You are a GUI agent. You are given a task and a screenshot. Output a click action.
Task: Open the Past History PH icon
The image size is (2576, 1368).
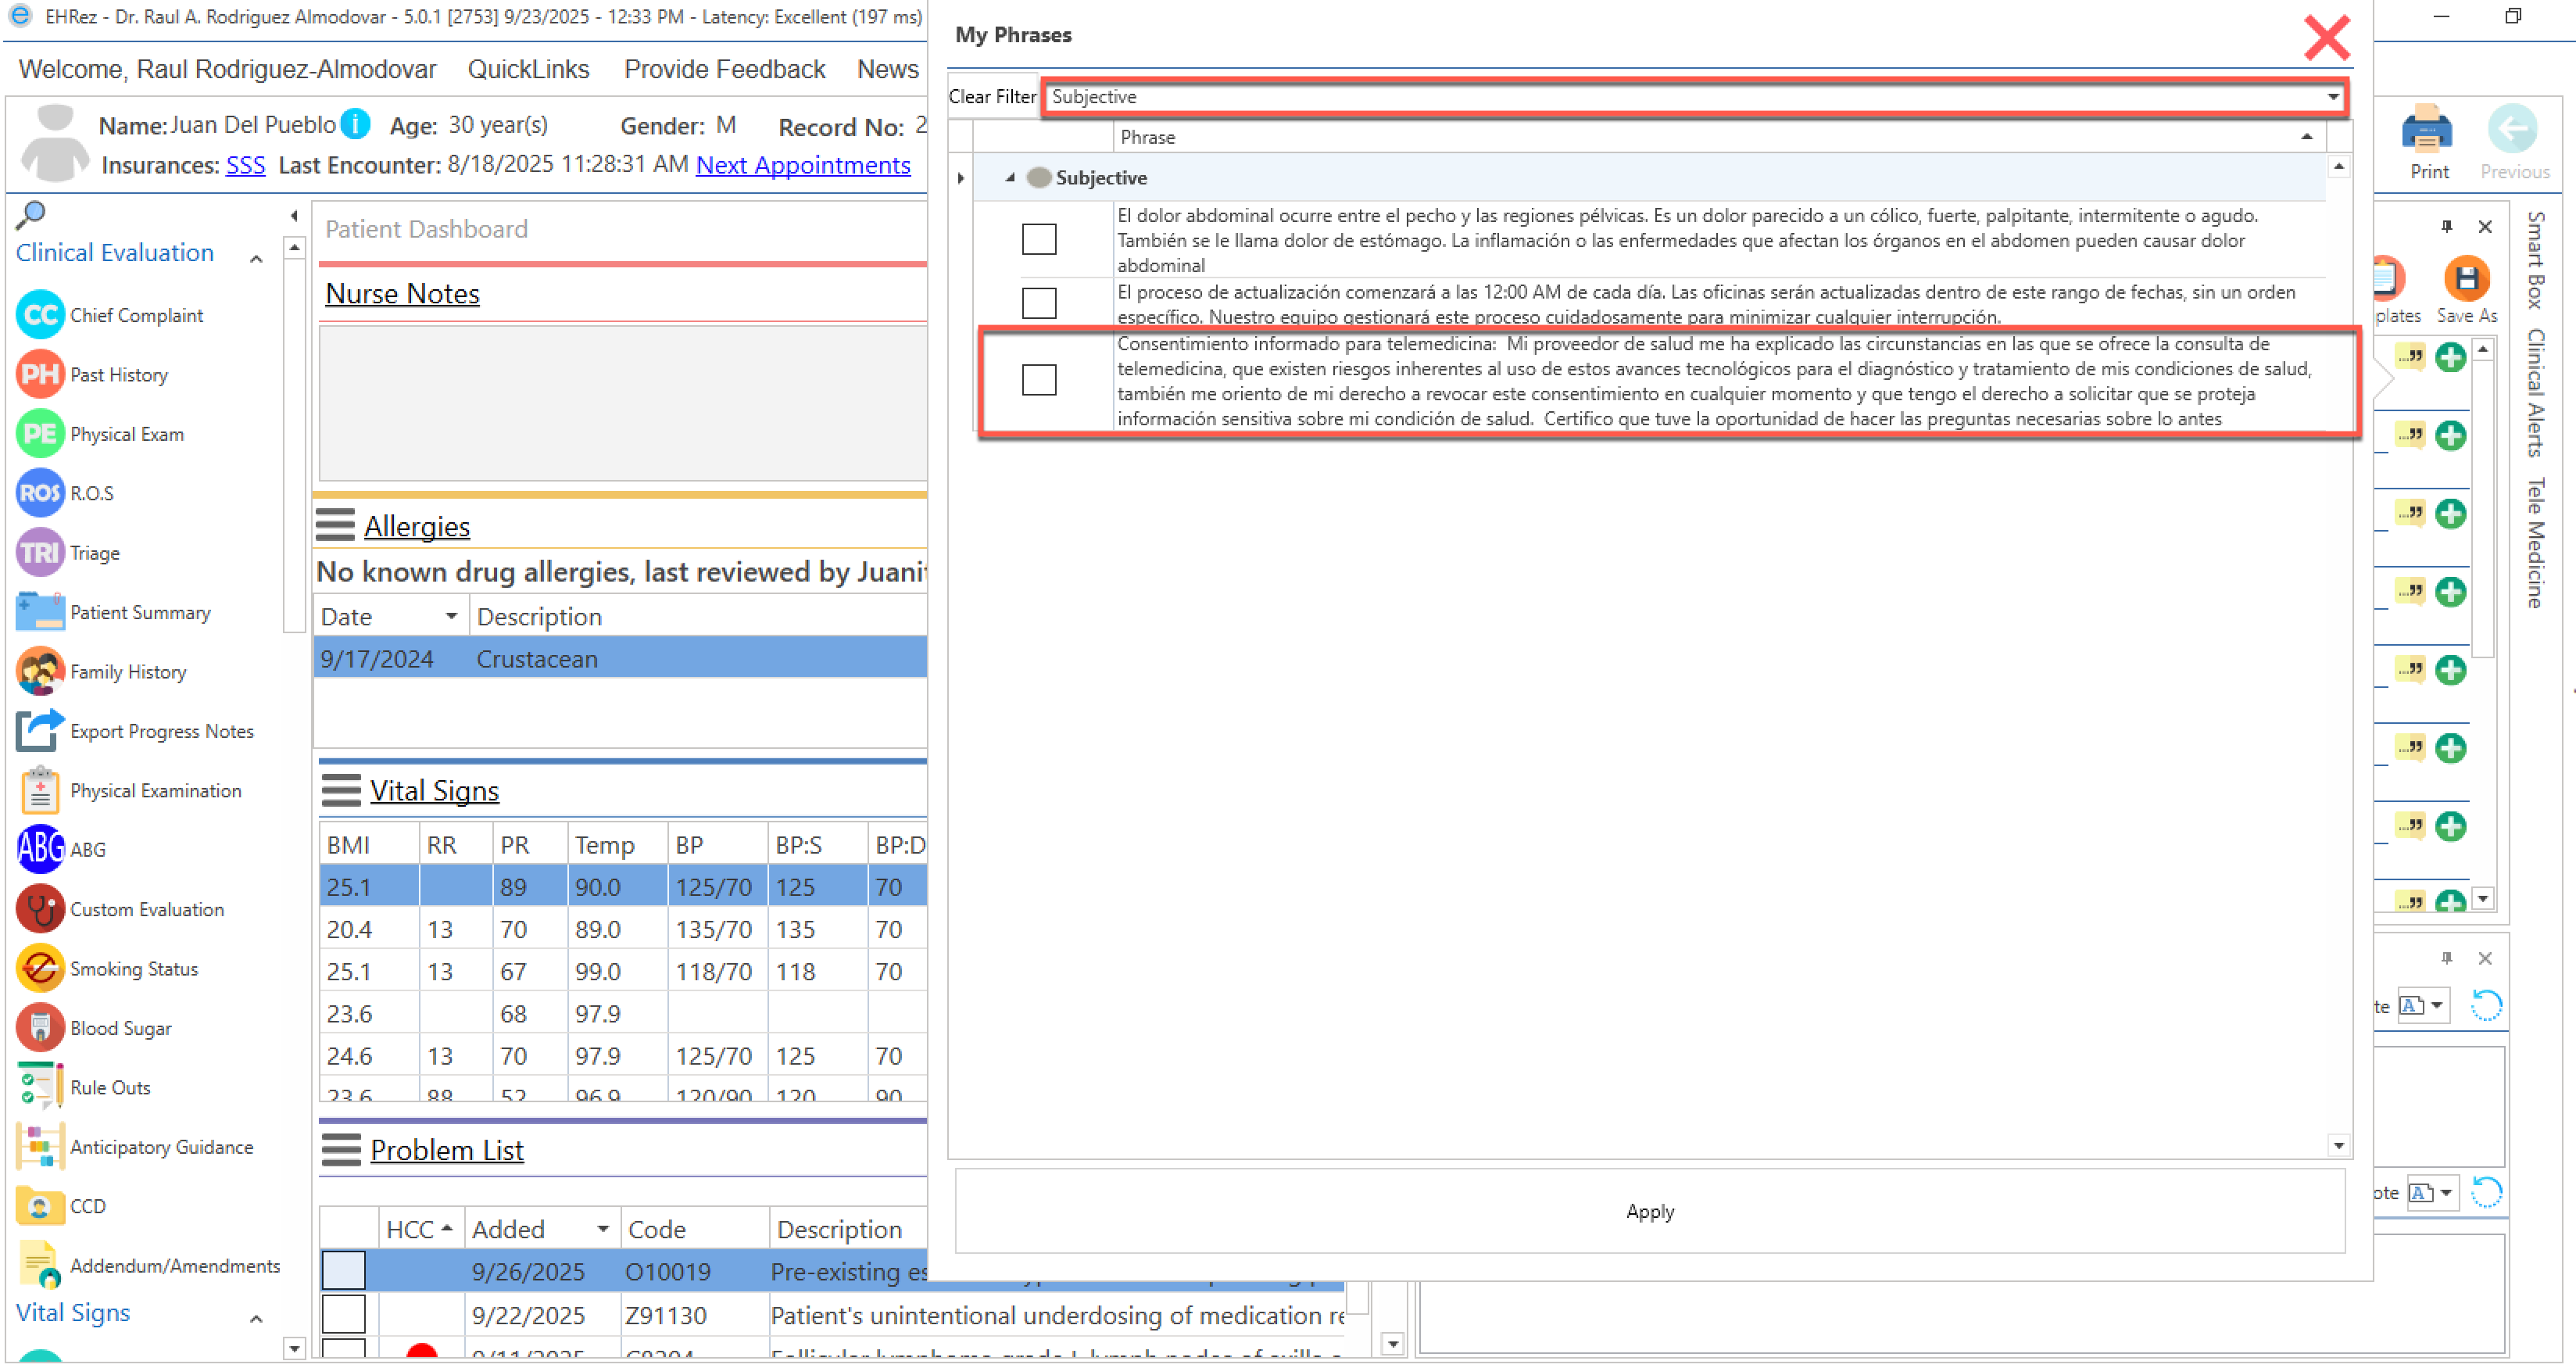click(x=40, y=375)
